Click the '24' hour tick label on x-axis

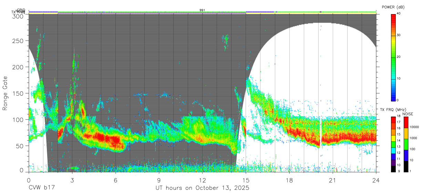[376, 180]
